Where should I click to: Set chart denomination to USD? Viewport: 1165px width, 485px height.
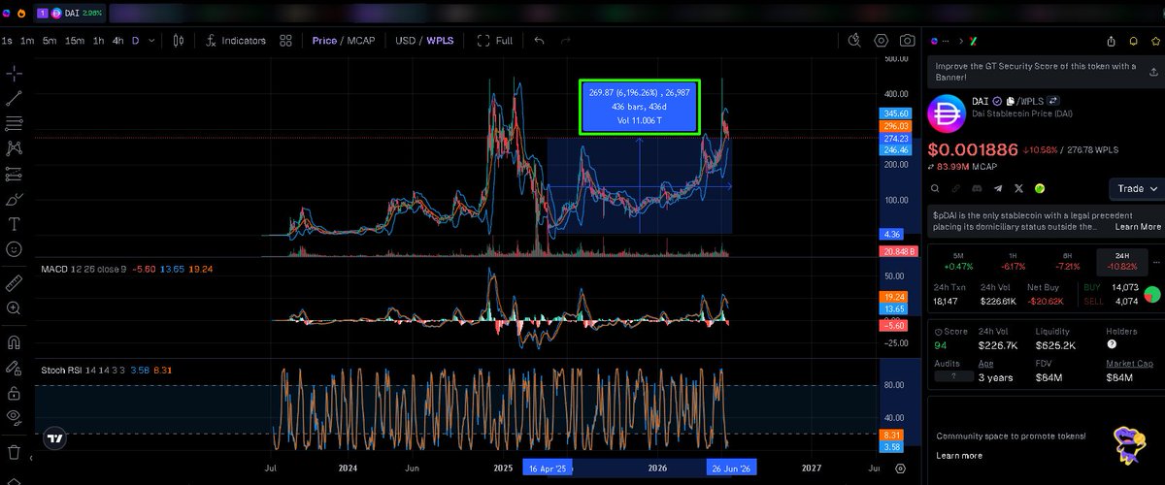point(405,41)
